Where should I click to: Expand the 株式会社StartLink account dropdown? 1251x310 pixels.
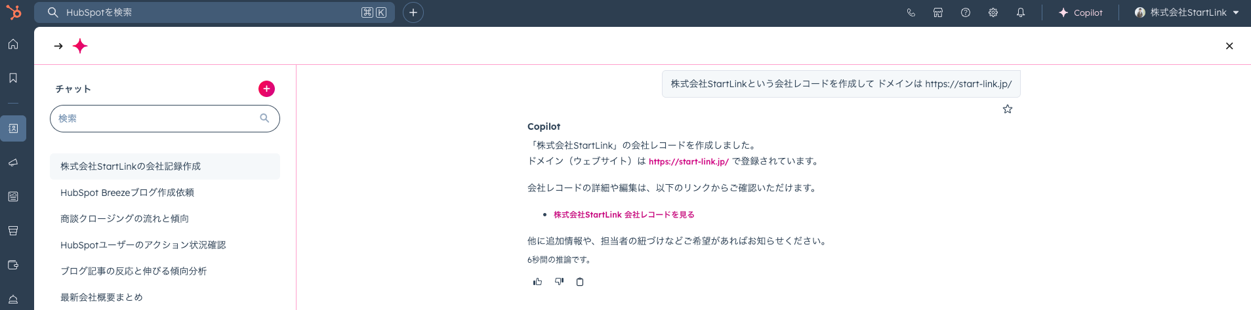click(1187, 12)
